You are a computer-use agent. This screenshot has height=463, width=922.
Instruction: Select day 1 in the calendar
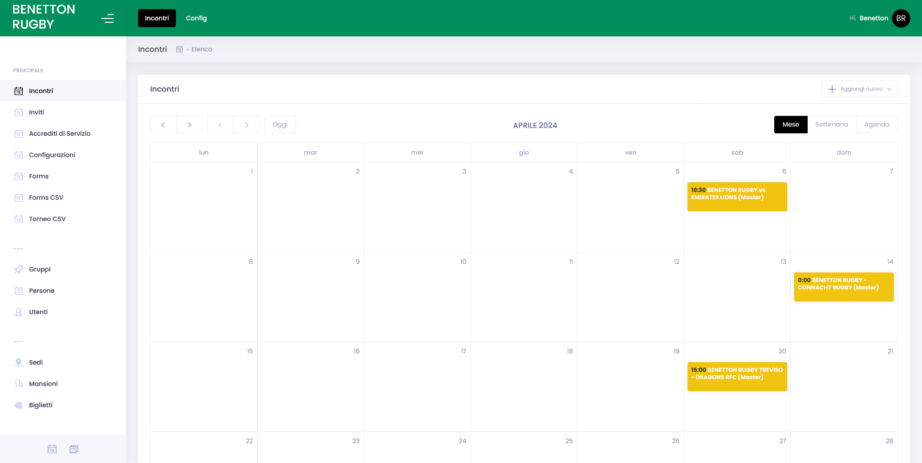[x=251, y=172]
